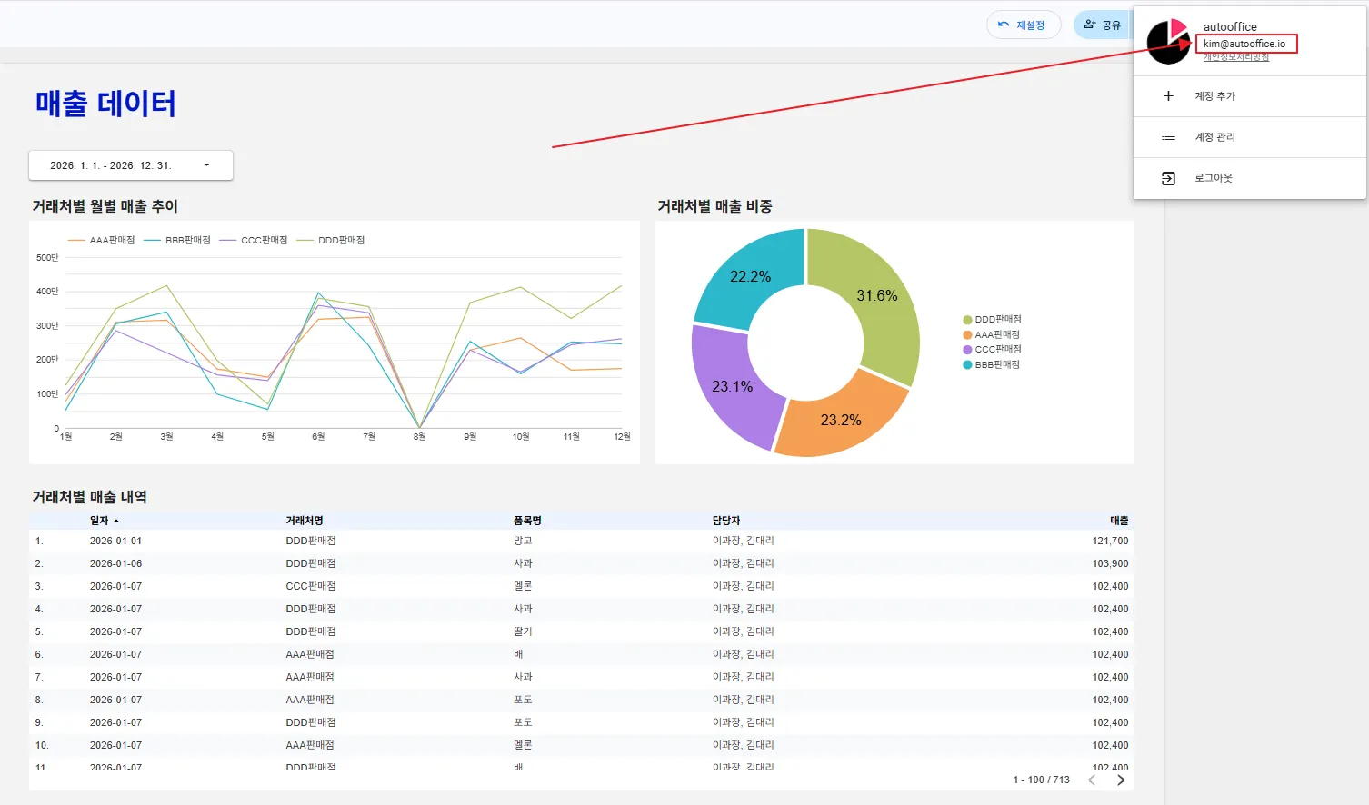Click the CCC판매점 color dot in pie legend
1369x805 pixels.
[967, 350]
